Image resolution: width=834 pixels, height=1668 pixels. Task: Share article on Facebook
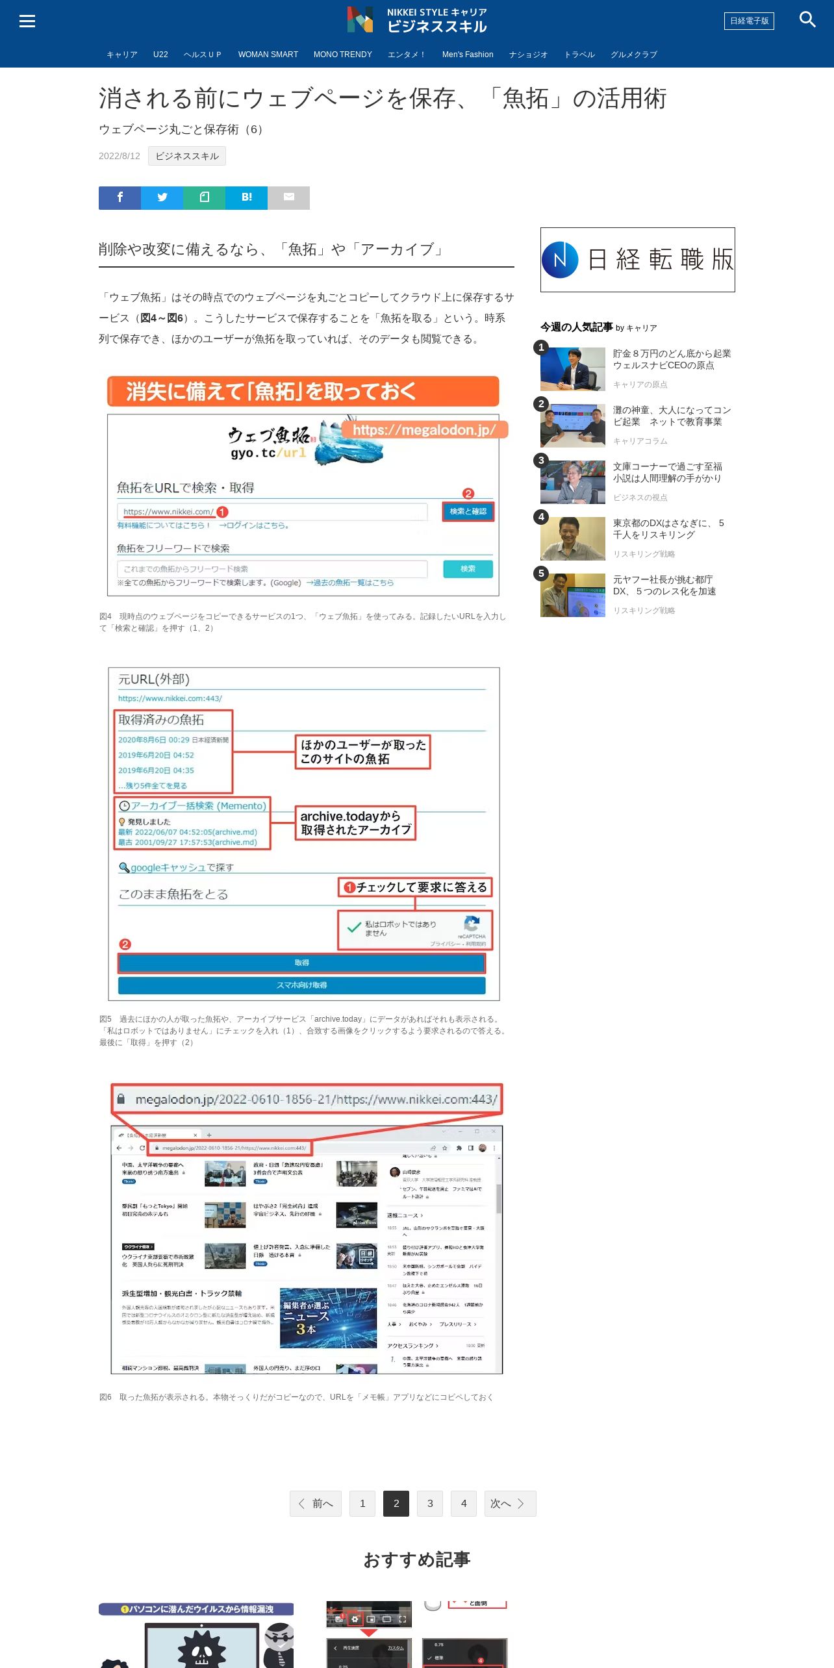pos(120,197)
